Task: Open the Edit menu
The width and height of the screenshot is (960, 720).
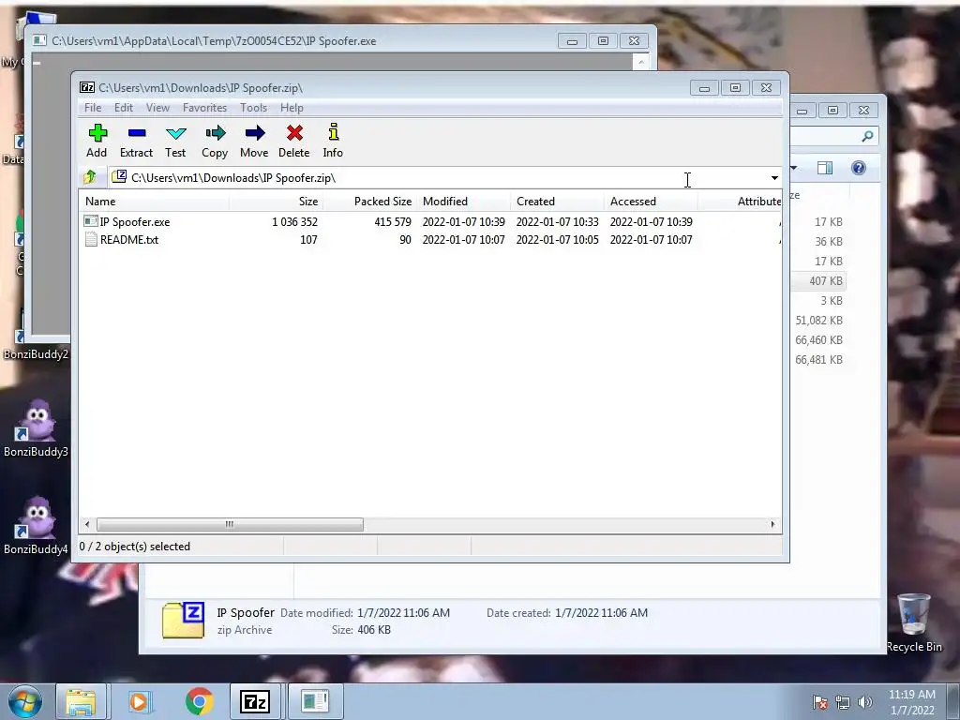Action: 124,108
